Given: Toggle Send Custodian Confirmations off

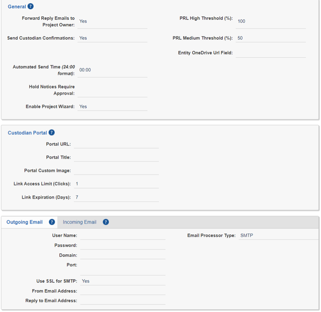Looking at the screenshot, I should tap(112, 38).
